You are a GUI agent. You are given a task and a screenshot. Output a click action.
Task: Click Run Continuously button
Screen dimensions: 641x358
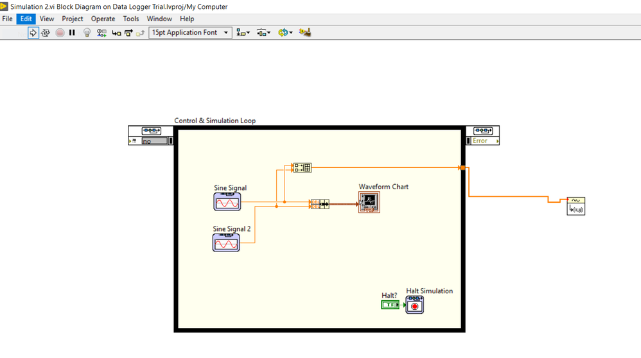click(x=46, y=33)
